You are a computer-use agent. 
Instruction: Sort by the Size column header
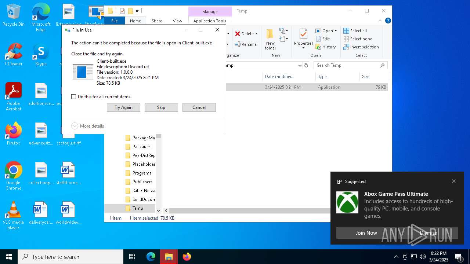tap(374, 77)
